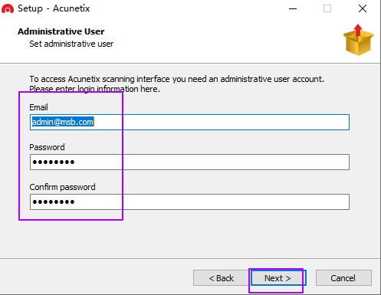Click the installer box icon
Image resolution: width=381 pixels, height=295 pixels.
358,40
